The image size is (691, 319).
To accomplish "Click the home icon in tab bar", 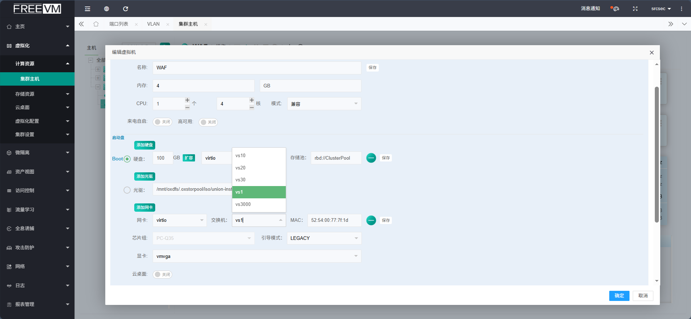I will (x=96, y=24).
